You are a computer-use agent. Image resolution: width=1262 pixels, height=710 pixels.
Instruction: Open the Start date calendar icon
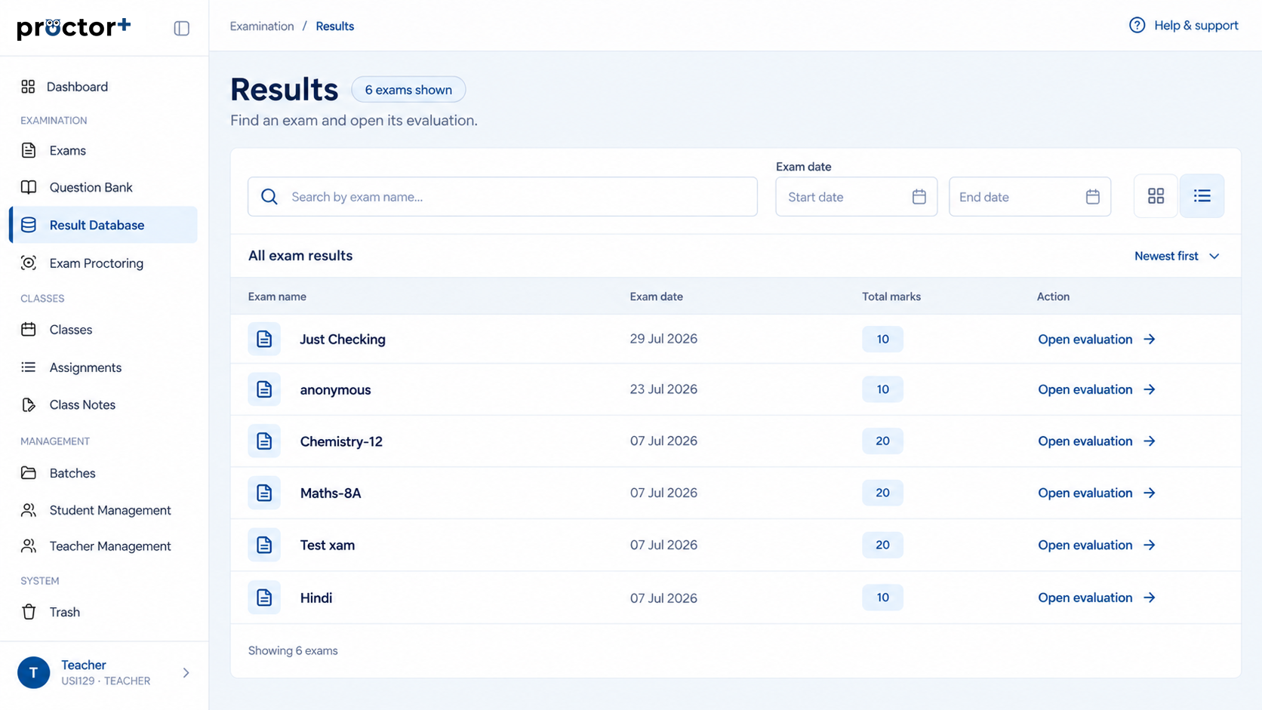919,197
